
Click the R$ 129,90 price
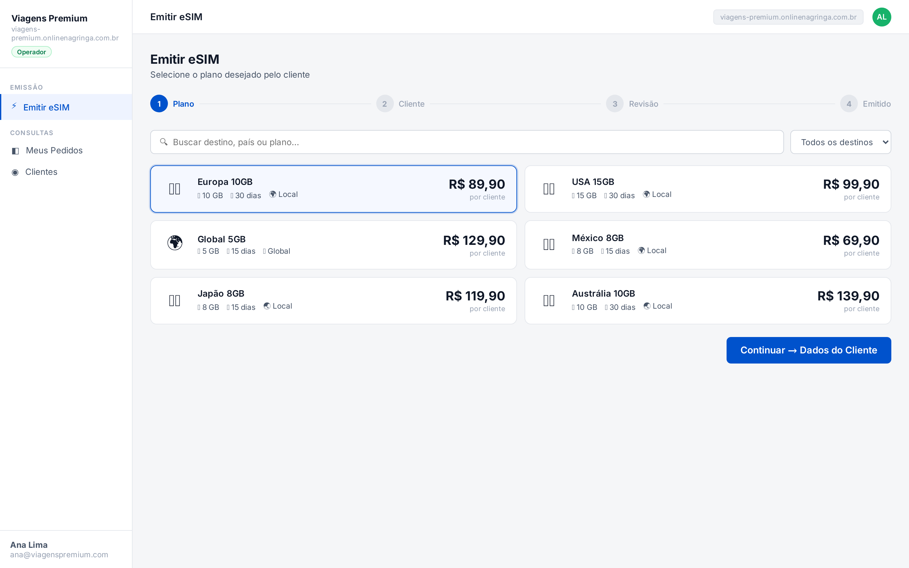(474, 240)
